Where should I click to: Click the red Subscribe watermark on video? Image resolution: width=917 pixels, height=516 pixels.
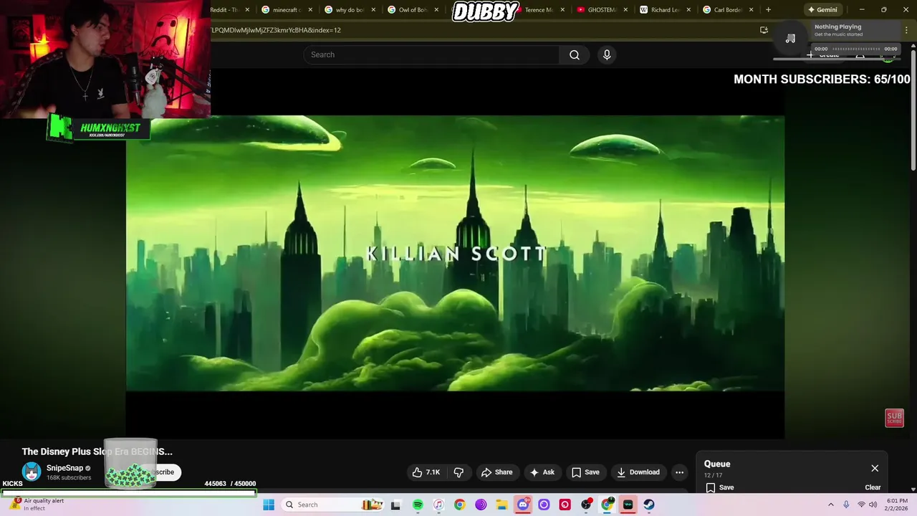[x=894, y=419]
